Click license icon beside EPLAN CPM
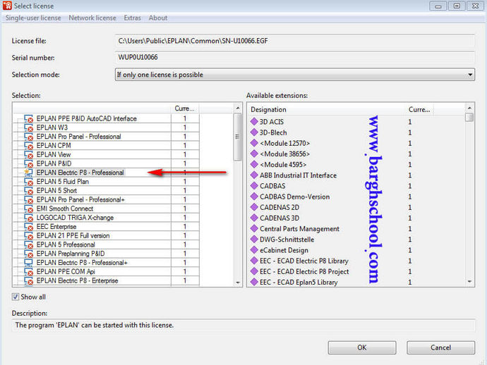487x365 pixels. (x=29, y=146)
